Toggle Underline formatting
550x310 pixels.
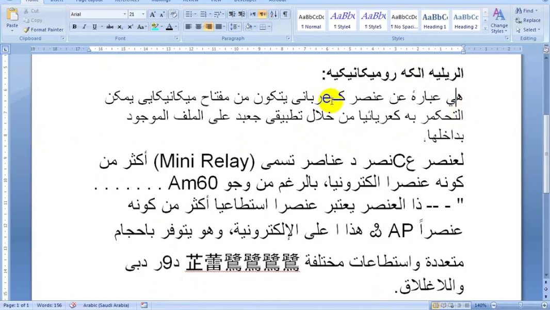coord(94,27)
